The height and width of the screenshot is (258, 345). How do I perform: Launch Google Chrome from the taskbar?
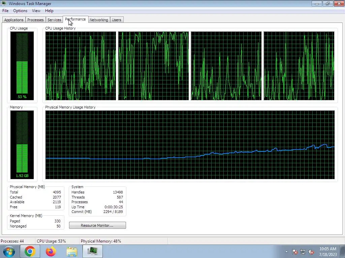tap(30, 251)
